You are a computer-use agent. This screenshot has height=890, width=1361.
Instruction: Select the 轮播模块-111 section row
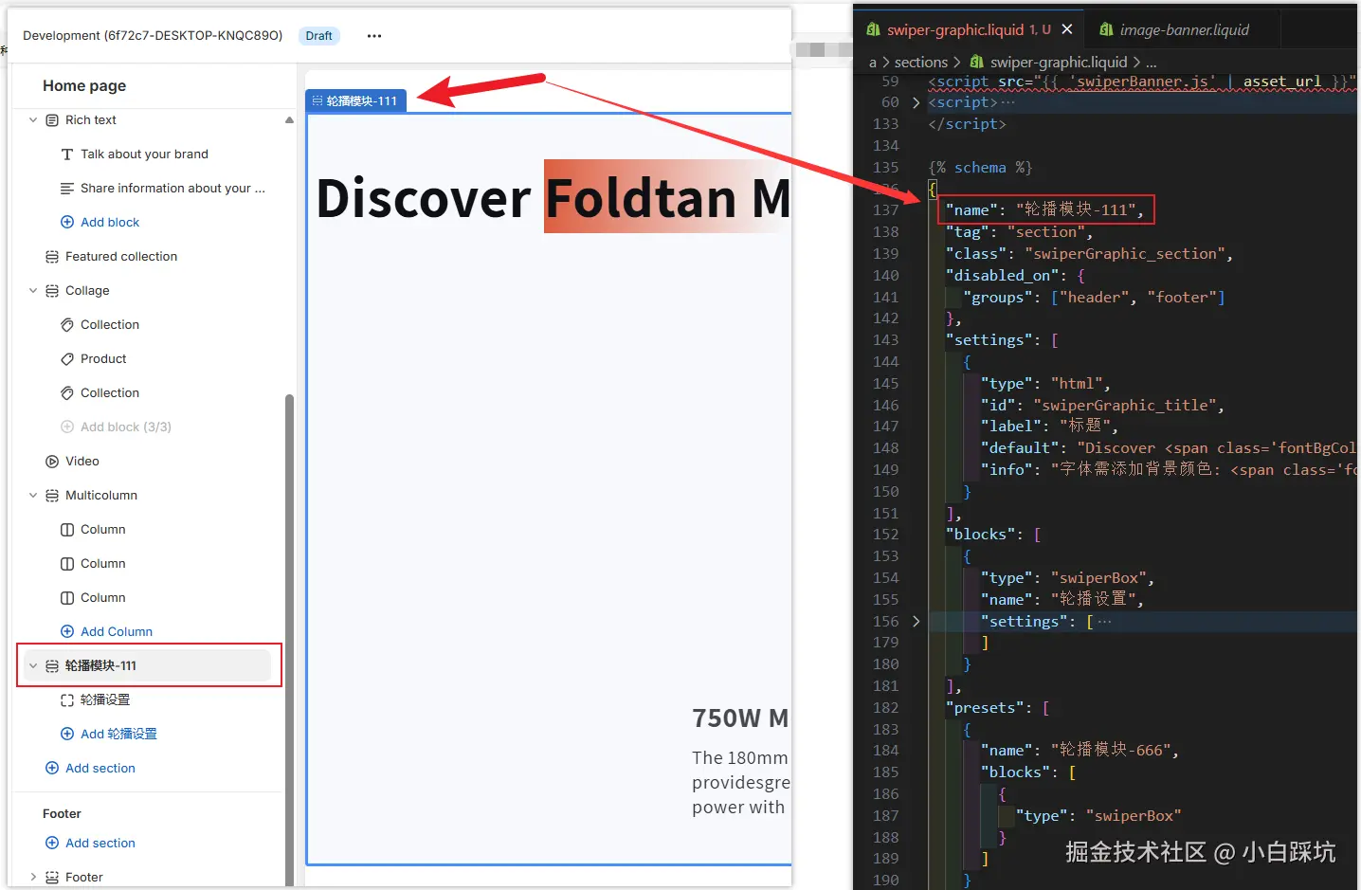pyautogui.click(x=148, y=666)
